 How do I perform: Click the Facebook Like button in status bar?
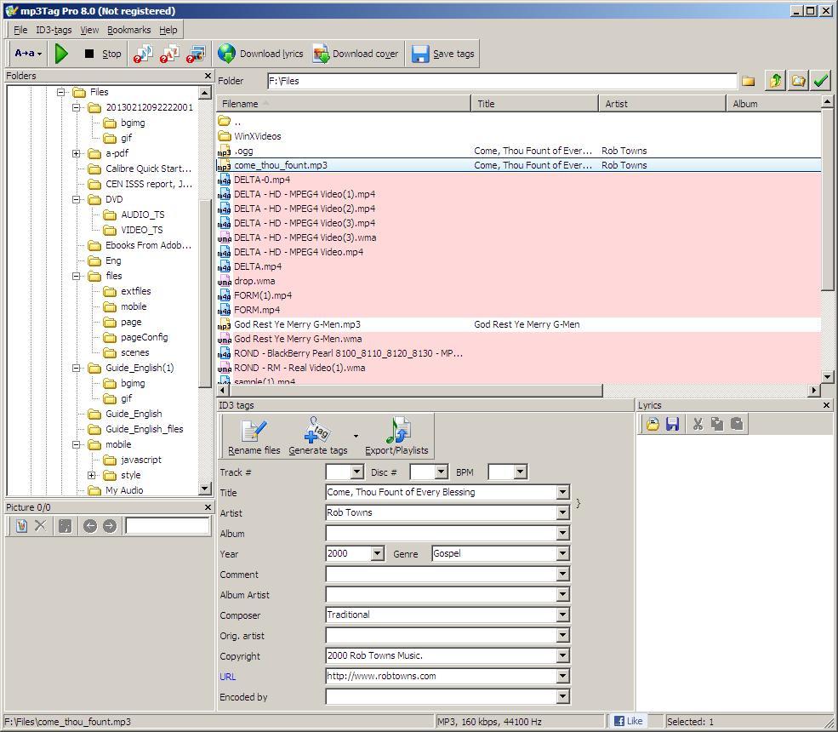[629, 720]
